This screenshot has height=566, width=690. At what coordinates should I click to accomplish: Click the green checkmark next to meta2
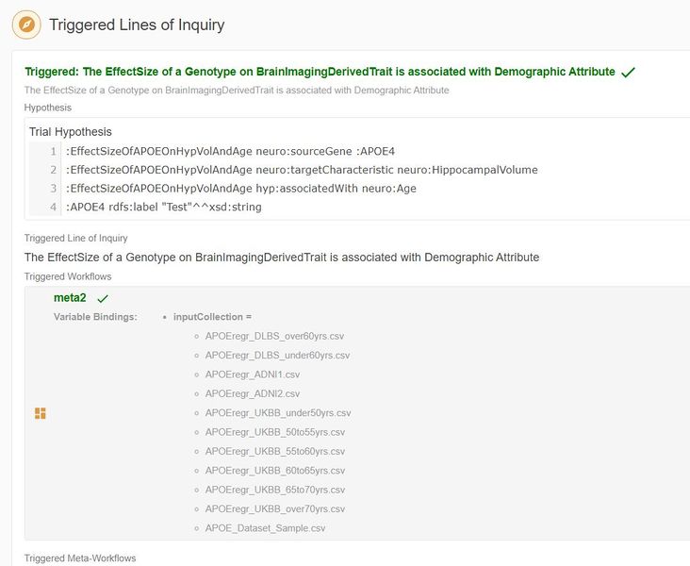(103, 298)
